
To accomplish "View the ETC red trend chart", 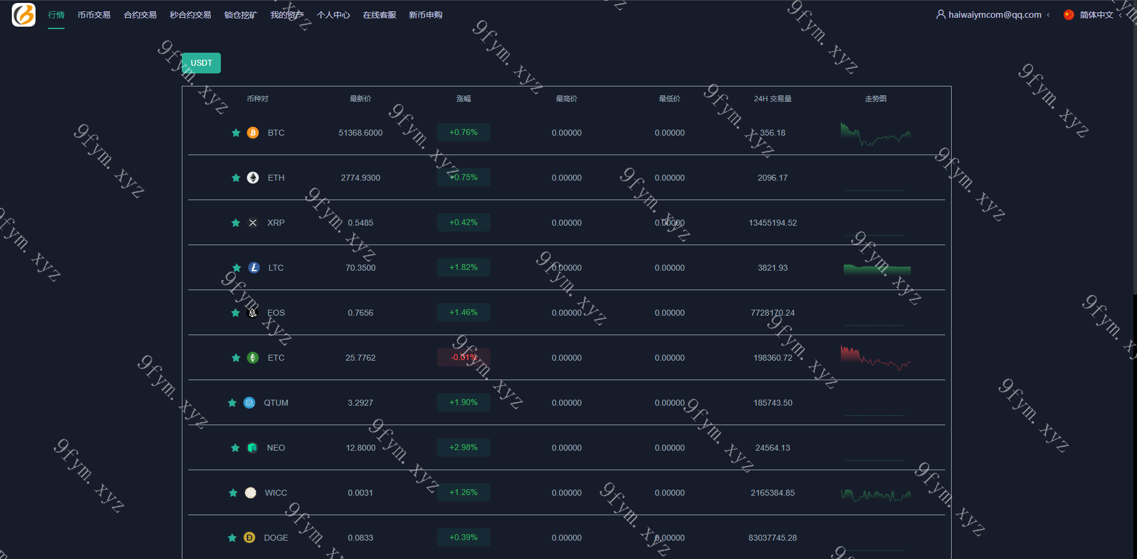I will point(876,358).
